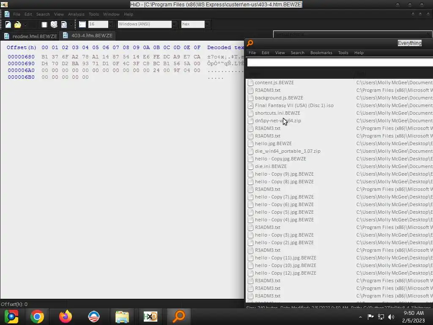433x325 pixels.
Task: Open HxD Edit menu
Action: click(28, 14)
